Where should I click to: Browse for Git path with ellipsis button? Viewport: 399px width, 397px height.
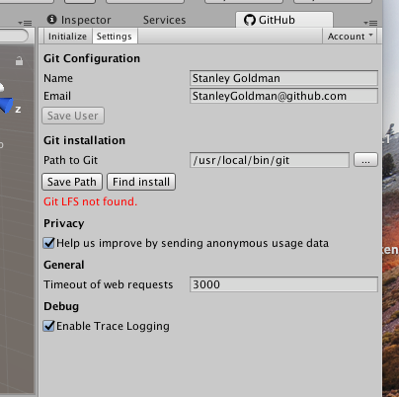(365, 160)
